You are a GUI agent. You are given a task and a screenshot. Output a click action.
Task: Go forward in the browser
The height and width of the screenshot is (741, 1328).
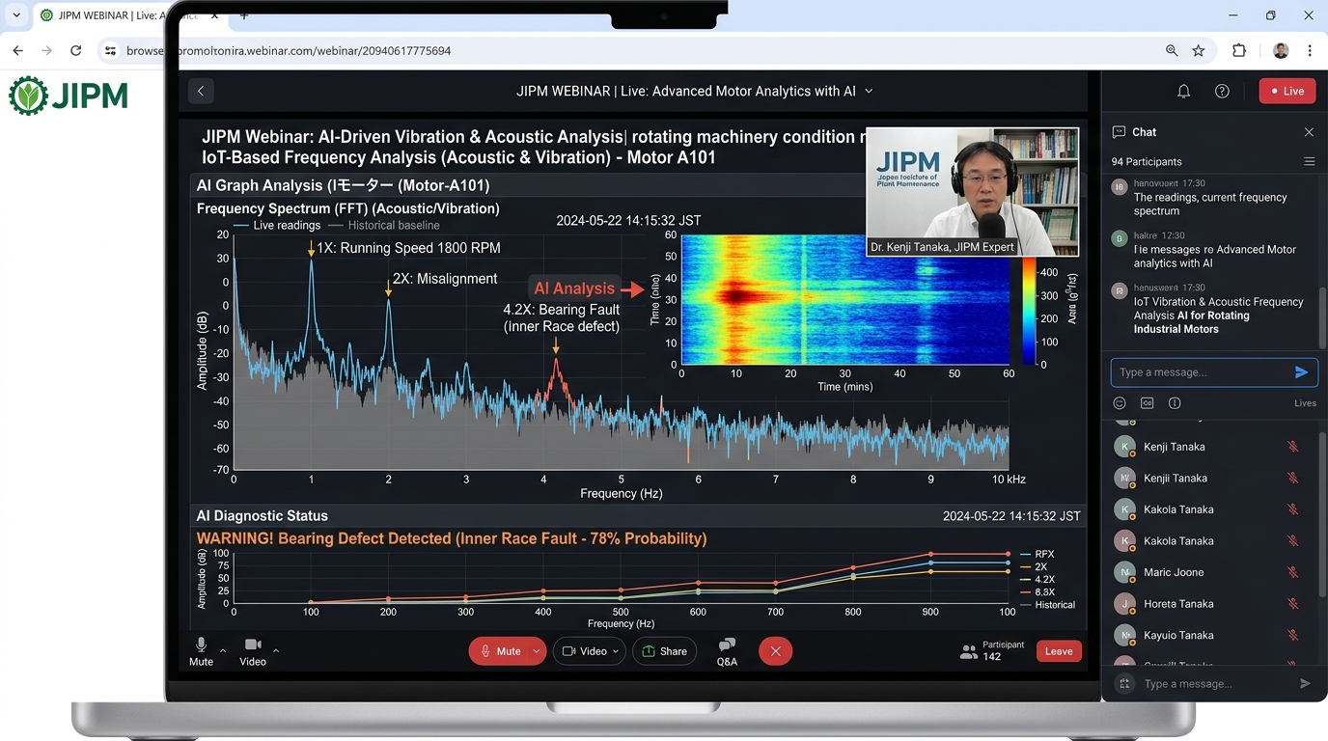point(46,50)
